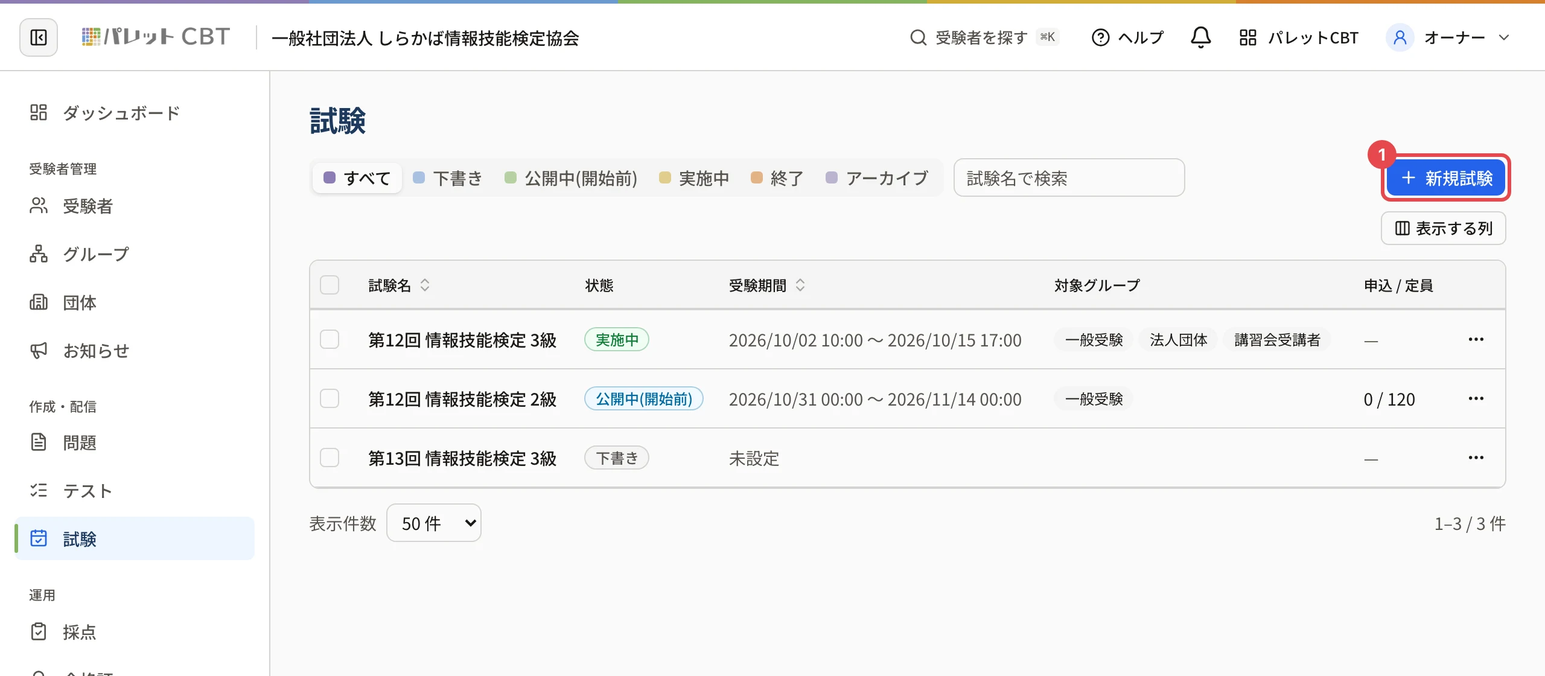This screenshot has width=1545, height=676.
Task: Sort by 受験期間 column
Action: (767, 285)
